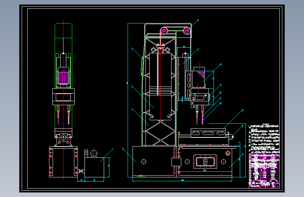
Task: Select the magenta title block parts table
Action: tap(264, 171)
